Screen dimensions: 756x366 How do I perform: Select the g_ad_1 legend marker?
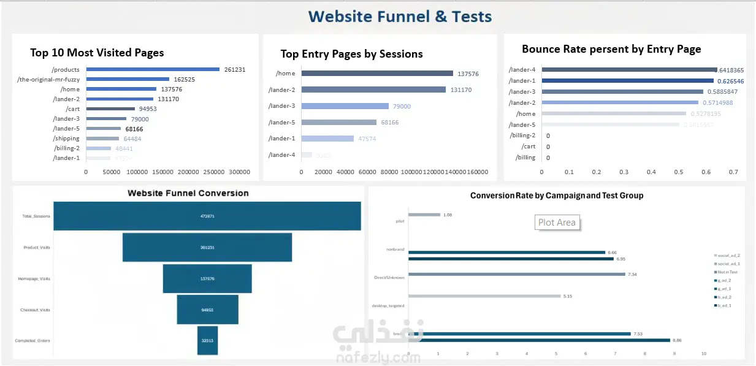(716, 289)
